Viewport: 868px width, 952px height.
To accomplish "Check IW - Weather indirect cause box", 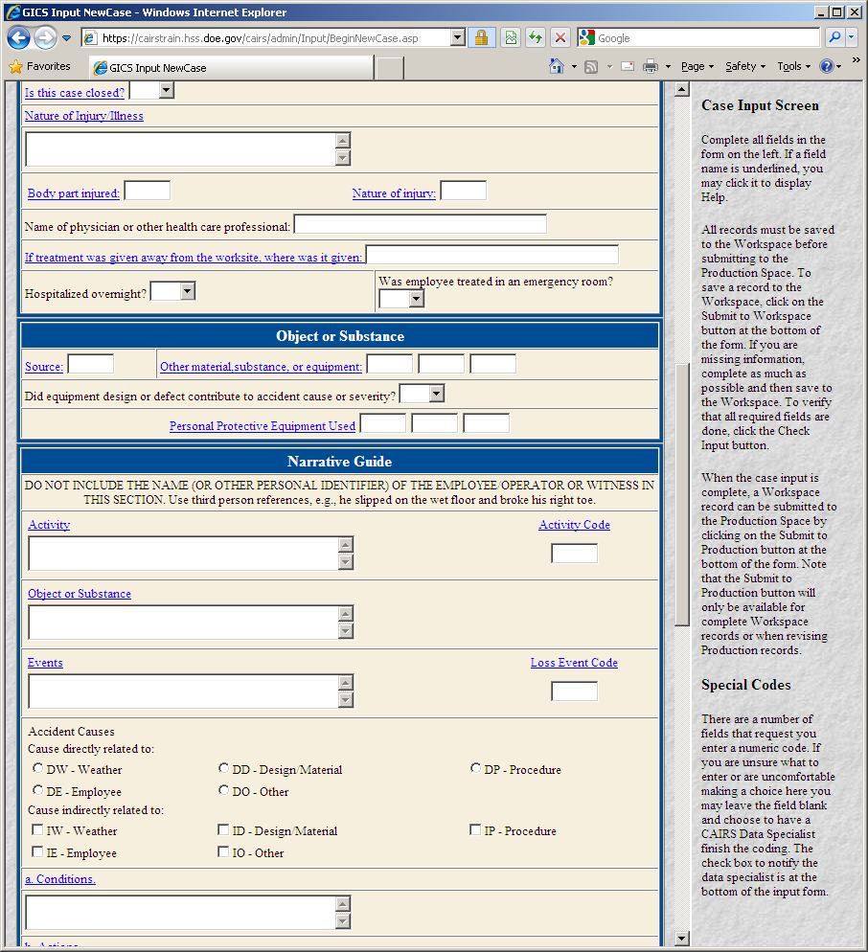I will [x=37, y=829].
